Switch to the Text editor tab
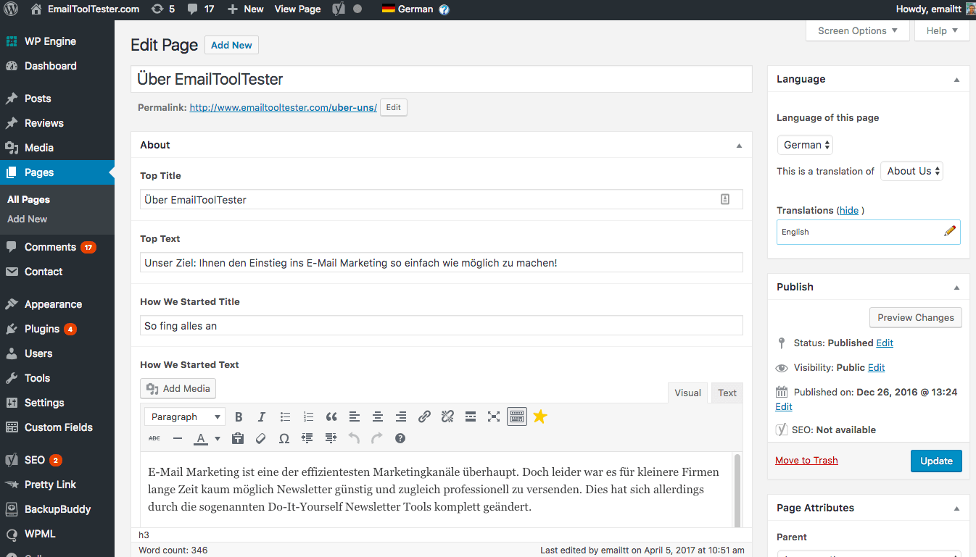The width and height of the screenshot is (976, 557). 727,393
